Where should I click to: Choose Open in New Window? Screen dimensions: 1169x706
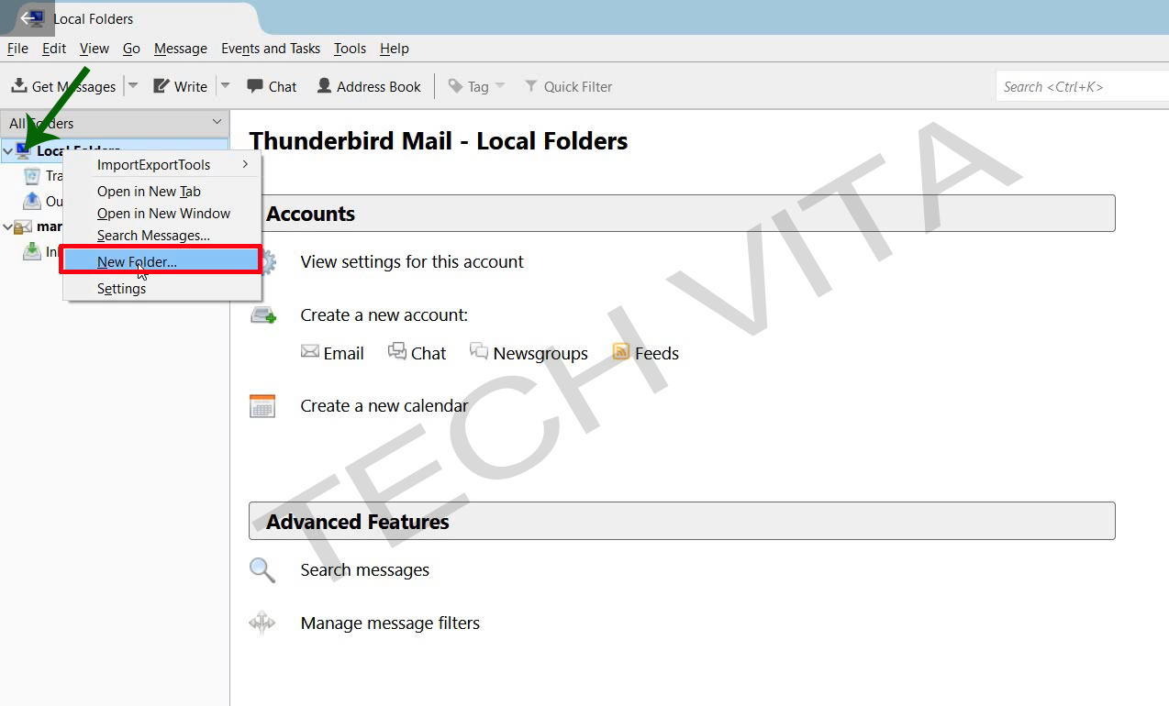pyautogui.click(x=162, y=214)
